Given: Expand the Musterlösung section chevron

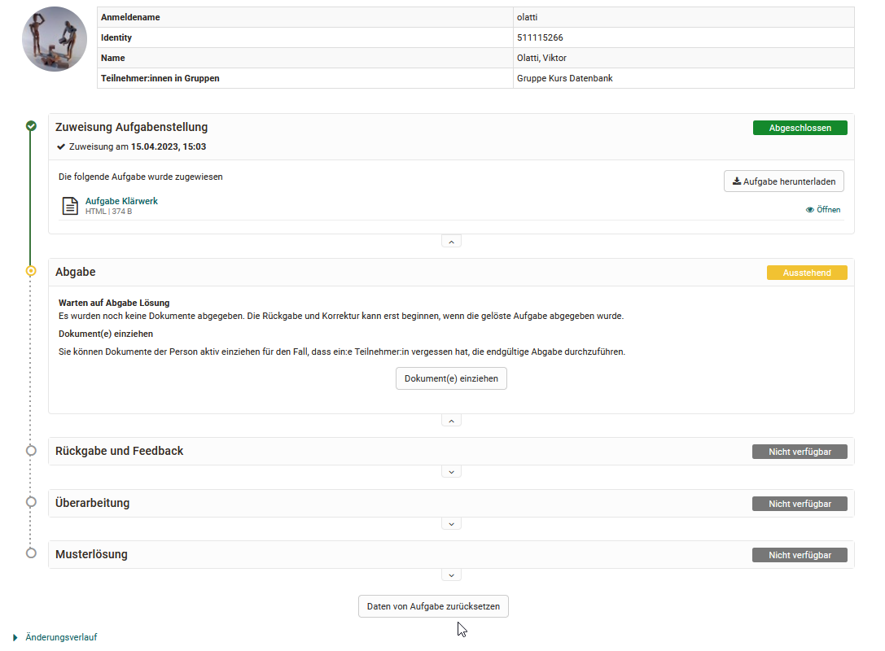Looking at the screenshot, I should click(451, 575).
